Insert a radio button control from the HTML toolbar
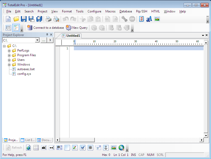211x159 pixels. [x=90, y=148]
